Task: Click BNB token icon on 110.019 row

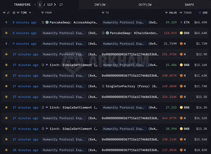Action: [181, 33]
